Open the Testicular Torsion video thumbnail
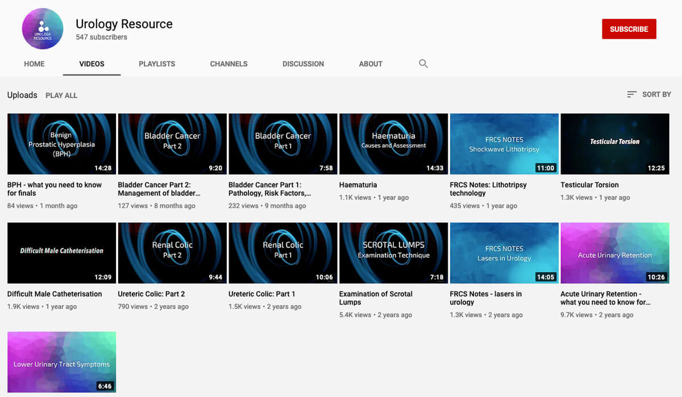Screen dimensions: 682x397 [x=615, y=144]
